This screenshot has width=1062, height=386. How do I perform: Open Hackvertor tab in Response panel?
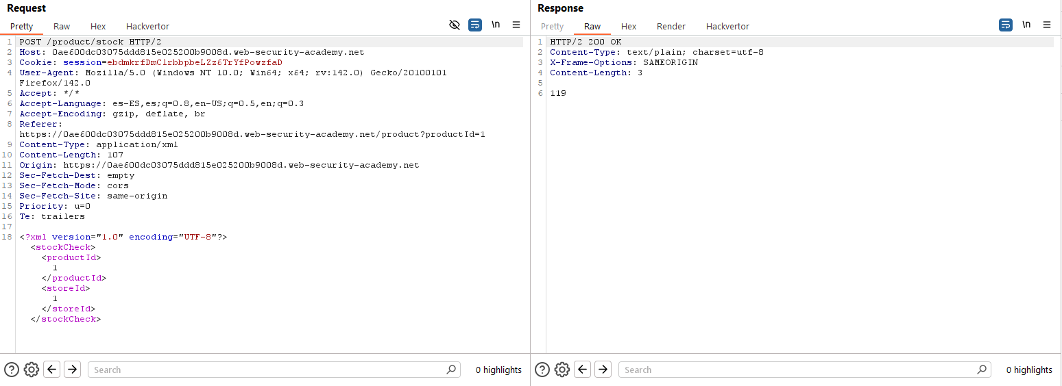727,26
